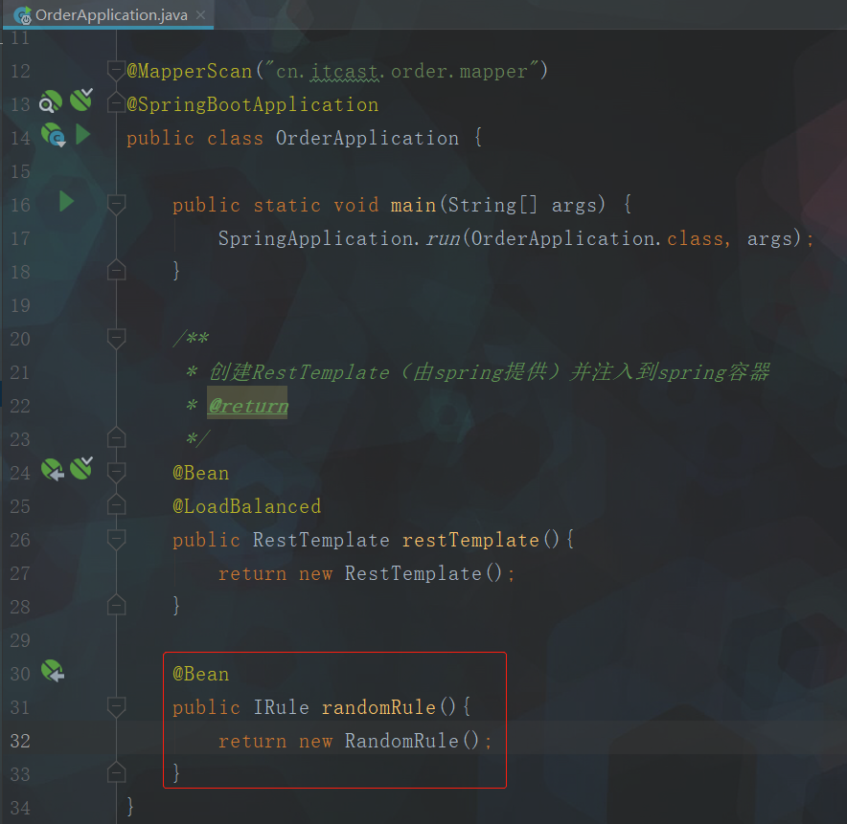This screenshot has width=847, height=824.
Task: Collapse the fold marker at line 13
Action: [116, 102]
